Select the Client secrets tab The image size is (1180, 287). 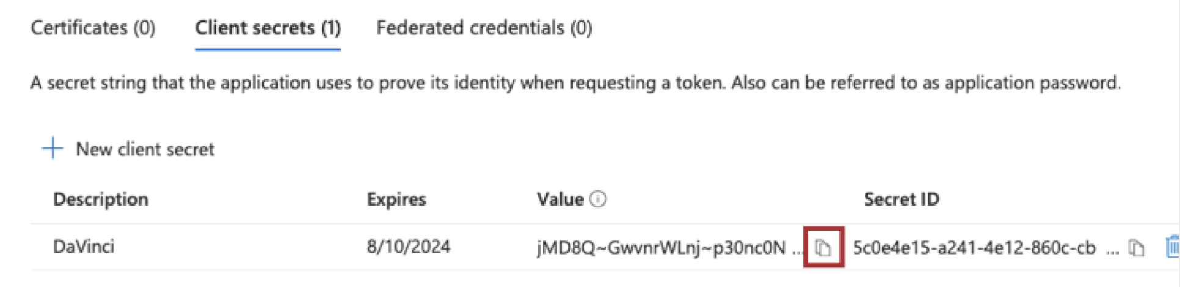coord(268,28)
